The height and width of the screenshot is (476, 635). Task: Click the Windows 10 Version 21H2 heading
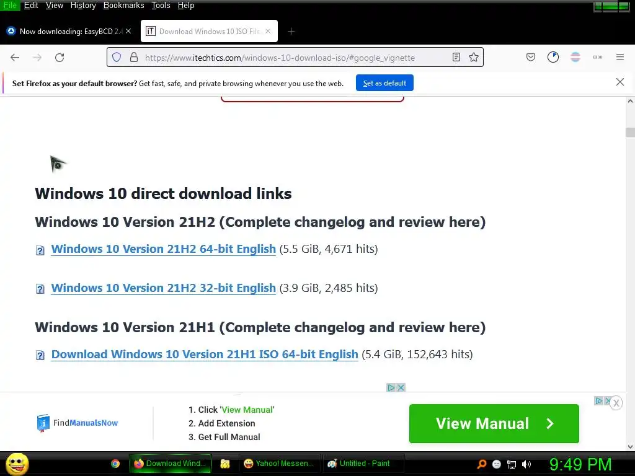pos(260,222)
